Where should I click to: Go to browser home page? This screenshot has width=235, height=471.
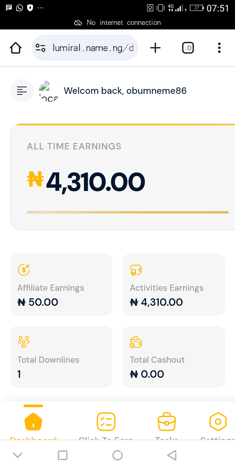point(16,48)
